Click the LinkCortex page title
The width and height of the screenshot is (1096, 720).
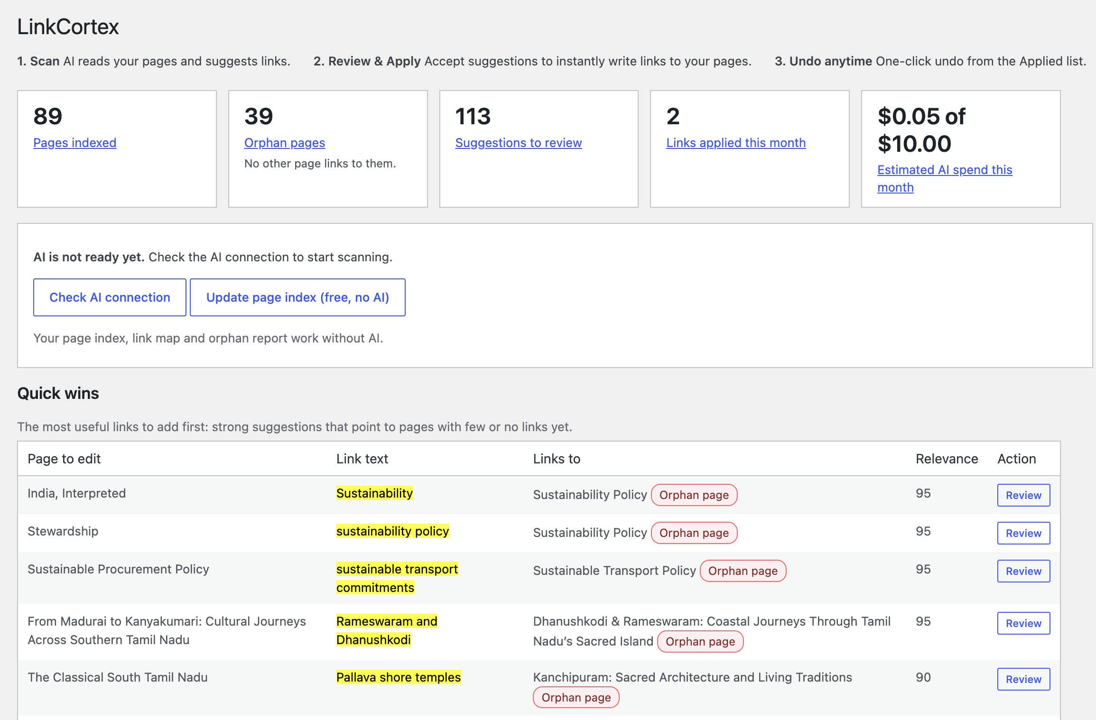[x=68, y=27]
